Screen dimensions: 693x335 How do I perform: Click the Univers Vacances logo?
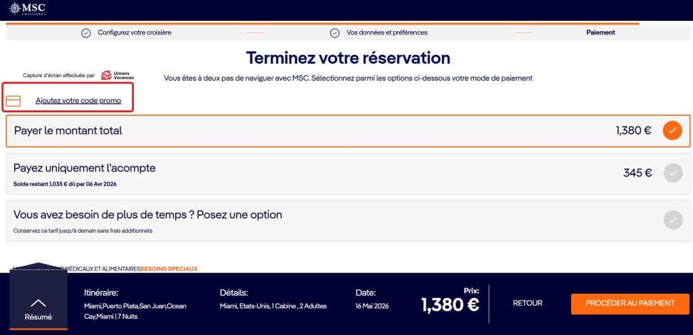117,75
